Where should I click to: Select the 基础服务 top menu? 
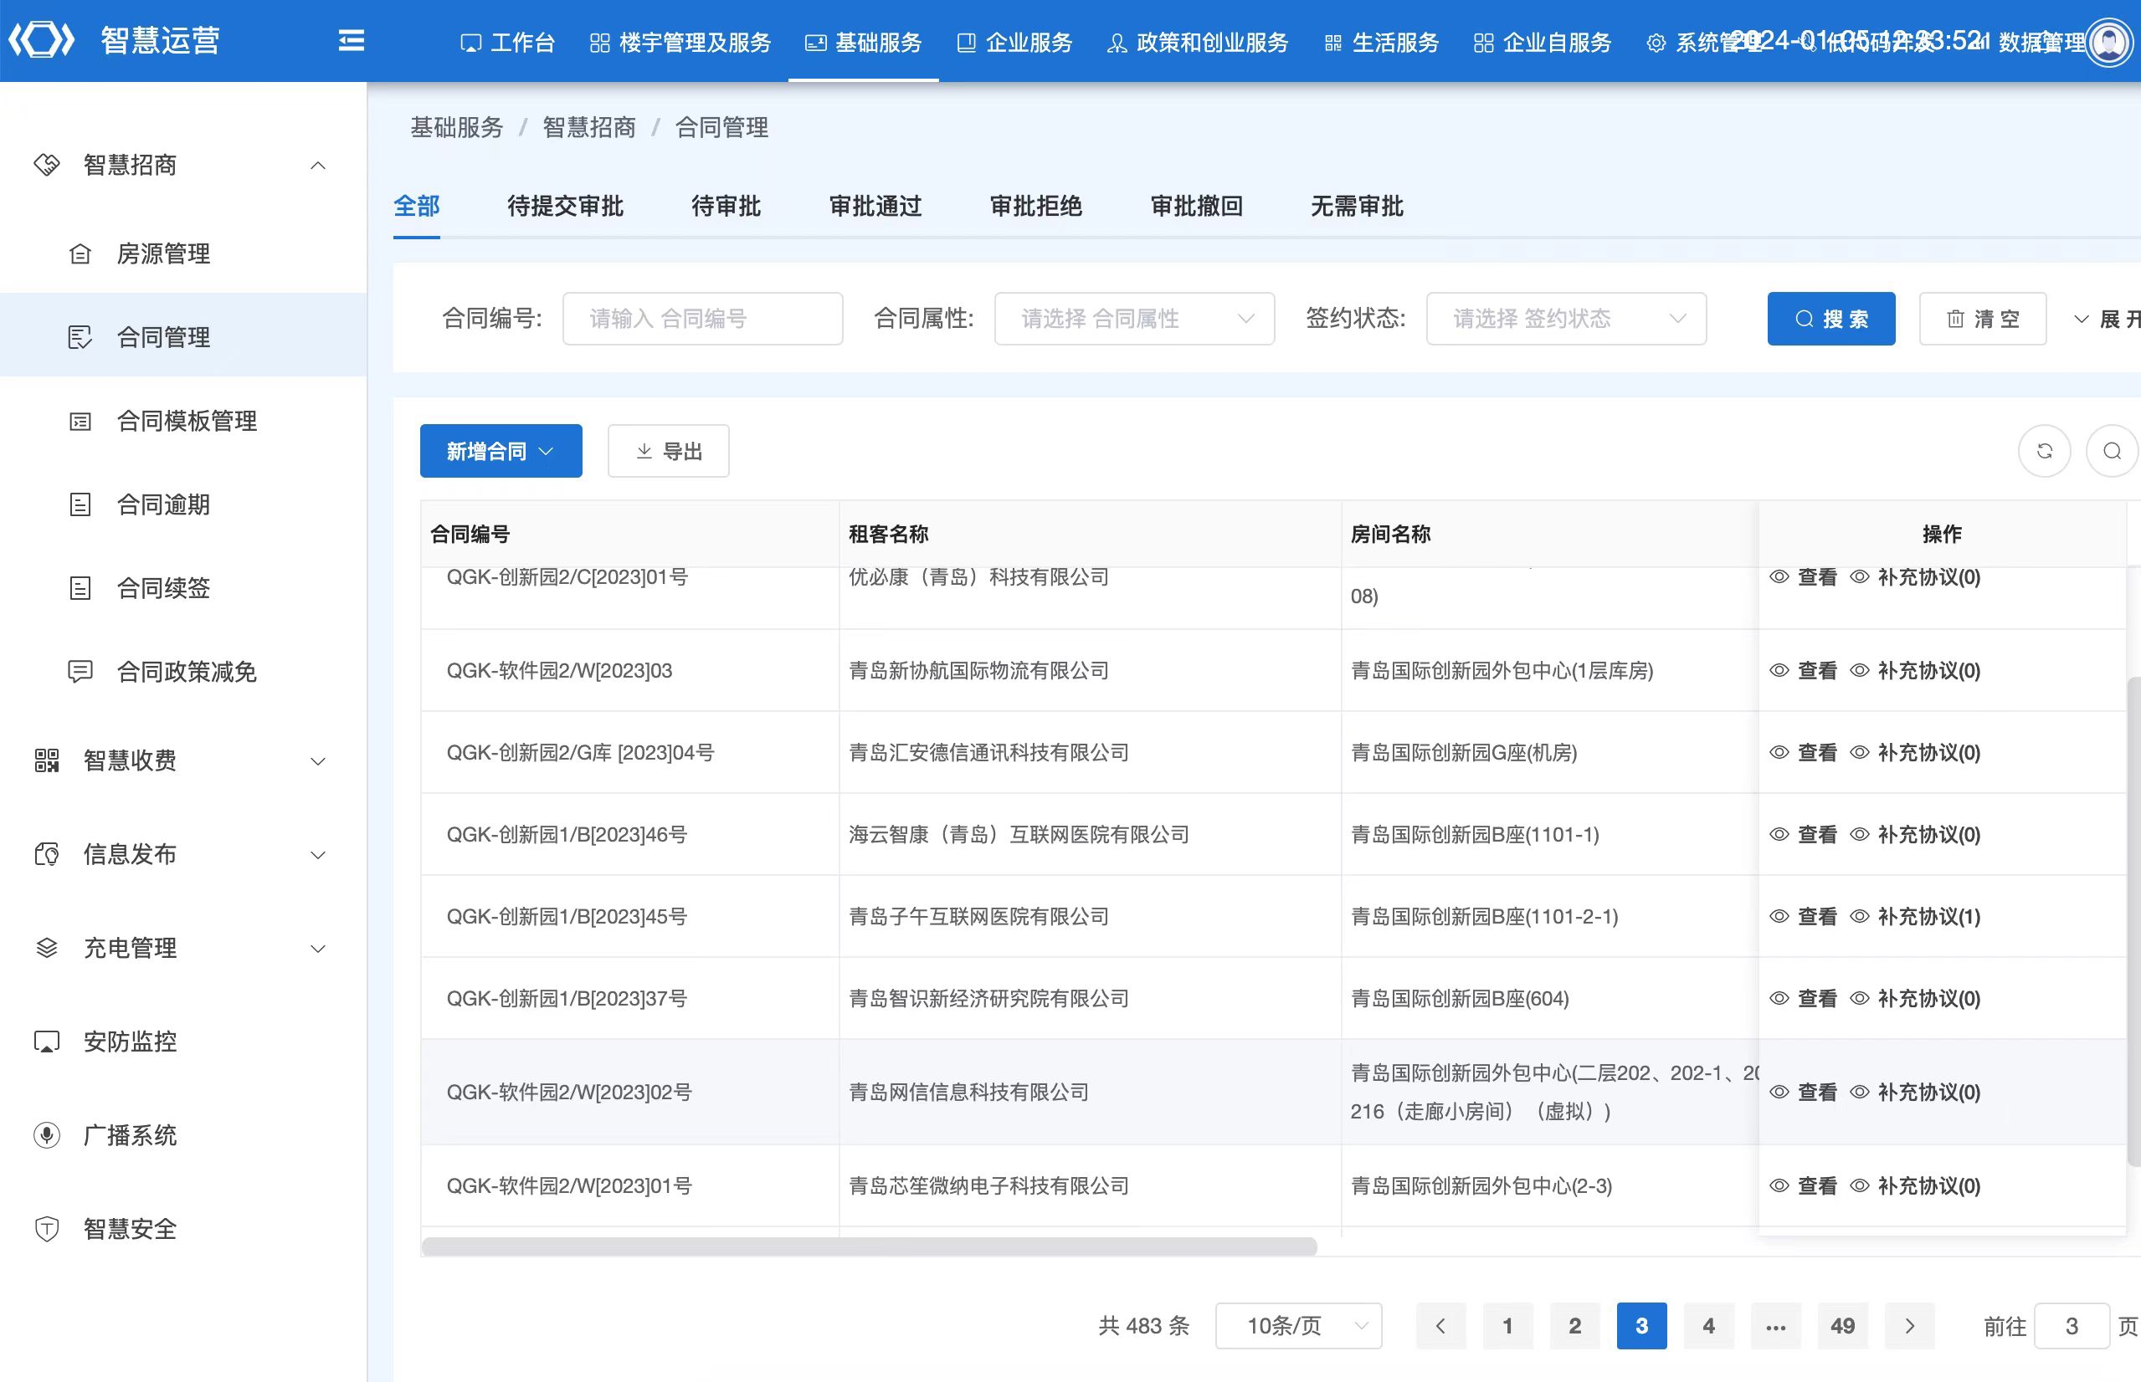coord(863,42)
